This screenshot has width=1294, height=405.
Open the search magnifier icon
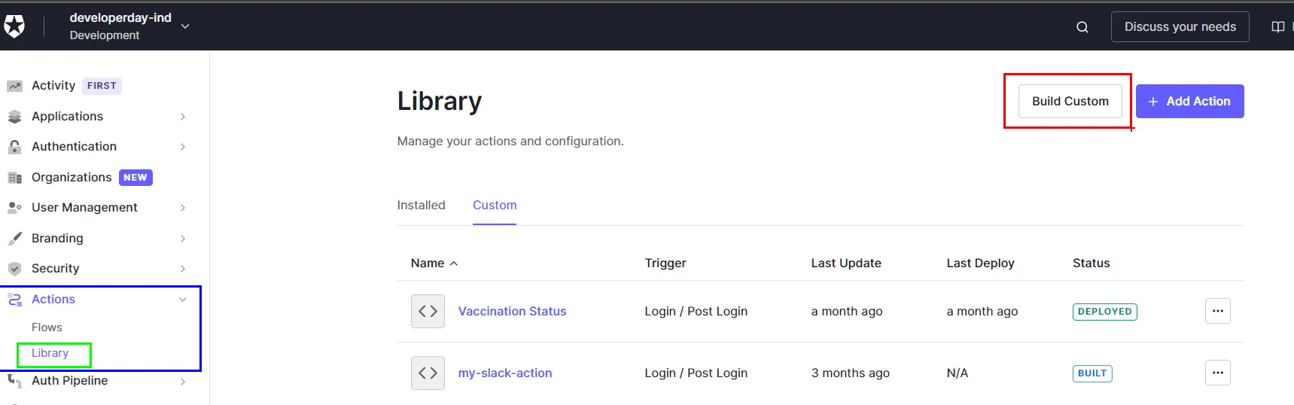point(1082,27)
